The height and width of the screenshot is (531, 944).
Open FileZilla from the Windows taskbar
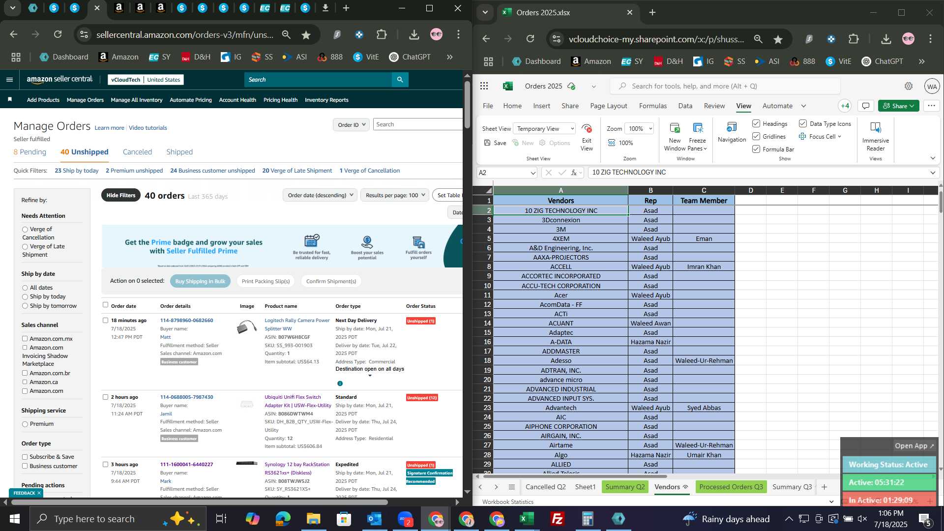pos(557,519)
